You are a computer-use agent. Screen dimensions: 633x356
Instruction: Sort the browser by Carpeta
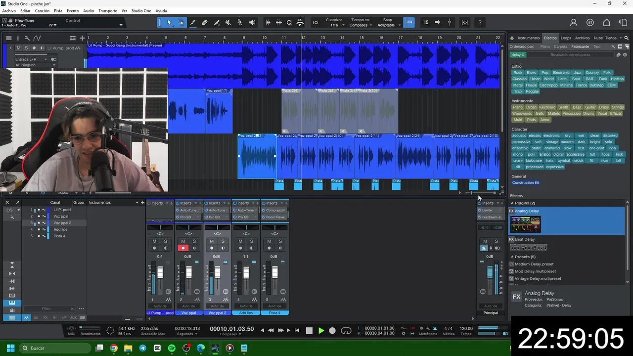[560, 47]
